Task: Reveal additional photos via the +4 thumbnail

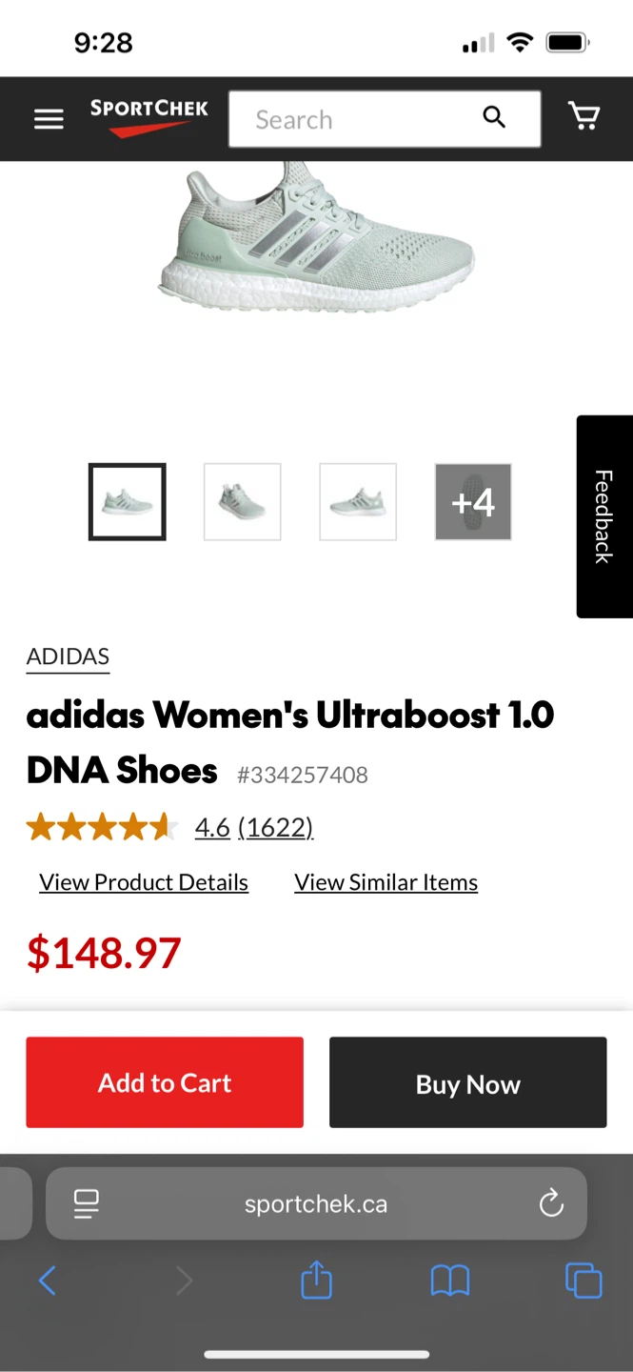Action: [472, 501]
